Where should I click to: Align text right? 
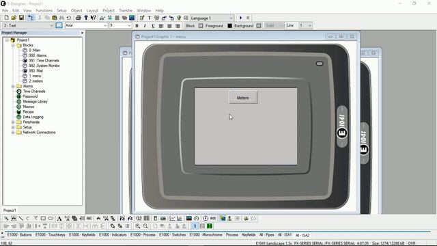[x=178, y=26]
